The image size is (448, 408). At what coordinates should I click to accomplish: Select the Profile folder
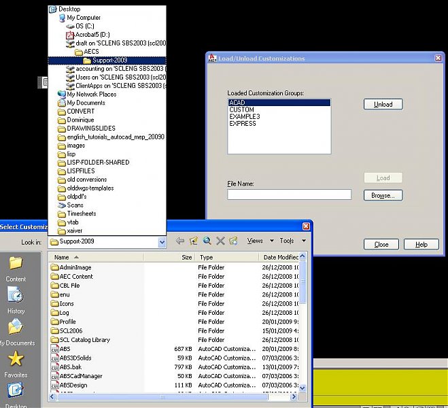click(x=63, y=322)
